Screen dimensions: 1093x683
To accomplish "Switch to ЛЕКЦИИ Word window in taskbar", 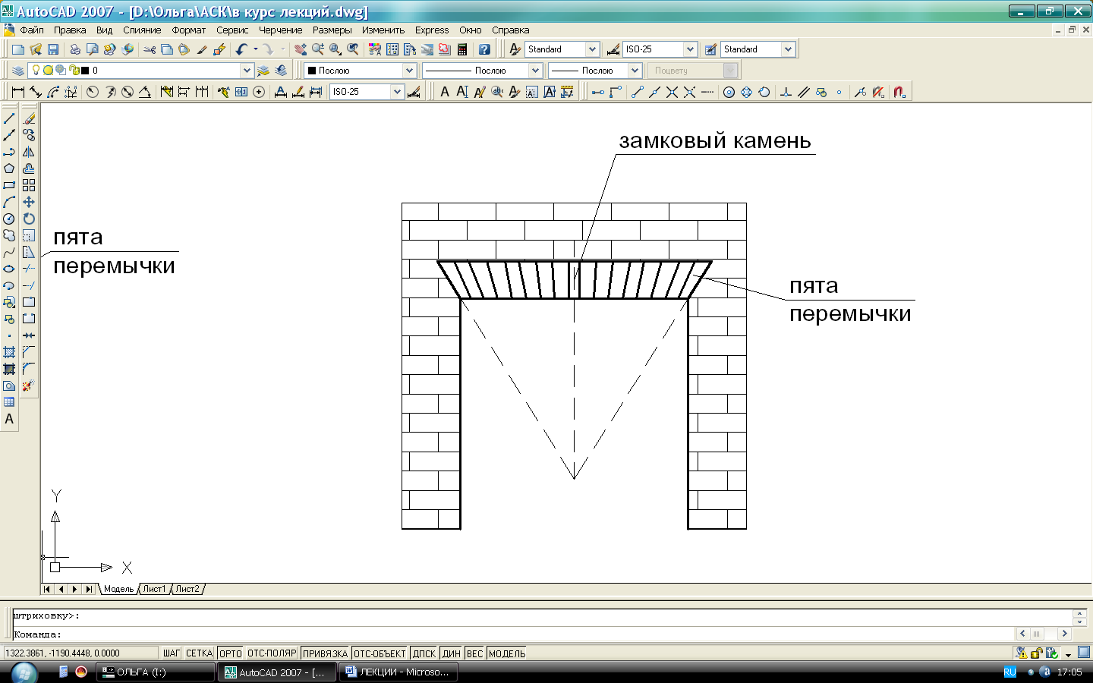I will (398, 672).
